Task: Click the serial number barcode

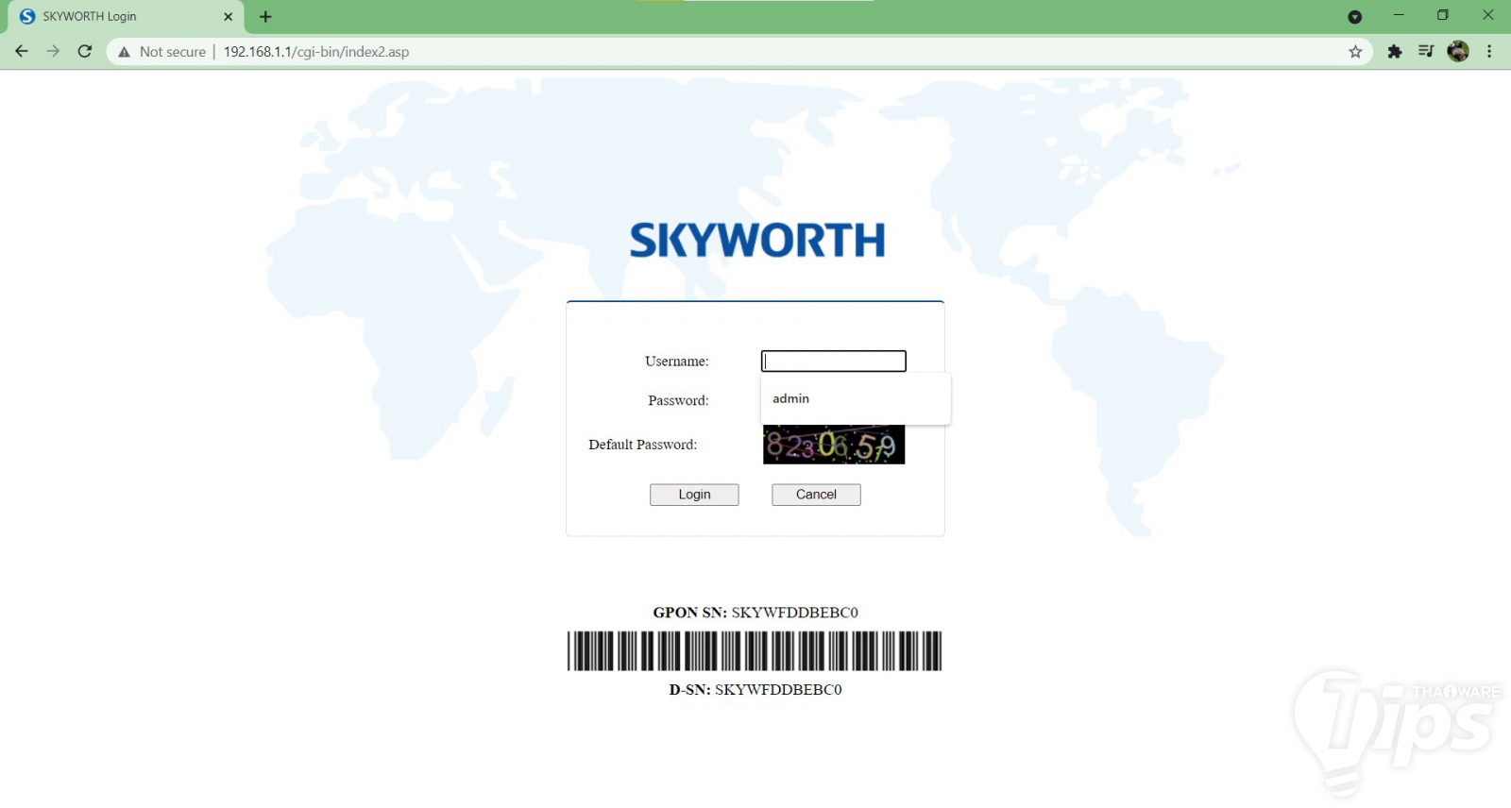Action: [755, 651]
